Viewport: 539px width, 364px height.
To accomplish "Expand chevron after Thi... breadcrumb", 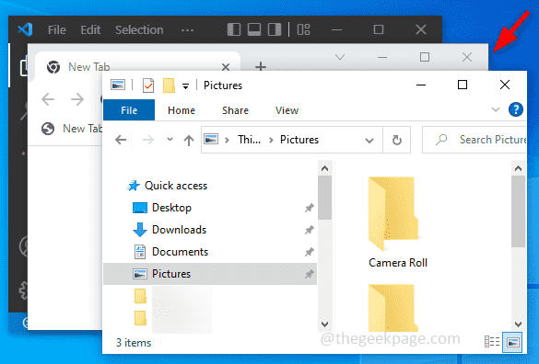I will coord(271,140).
